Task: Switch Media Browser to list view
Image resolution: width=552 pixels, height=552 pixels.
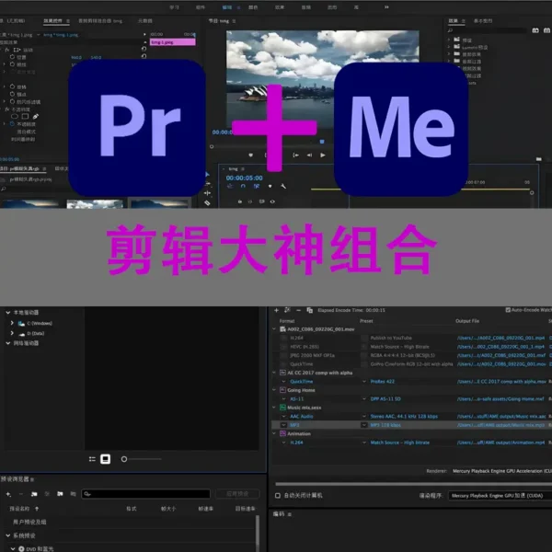Action: point(92,459)
